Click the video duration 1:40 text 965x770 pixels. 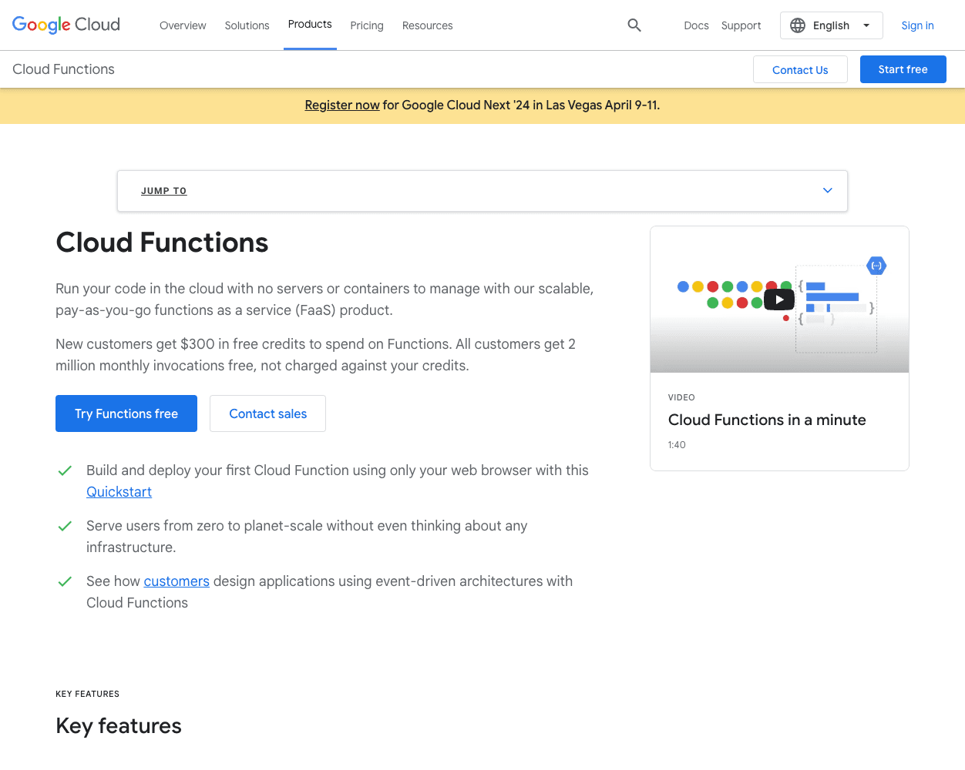pyautogui.click(x=677, y=445)
